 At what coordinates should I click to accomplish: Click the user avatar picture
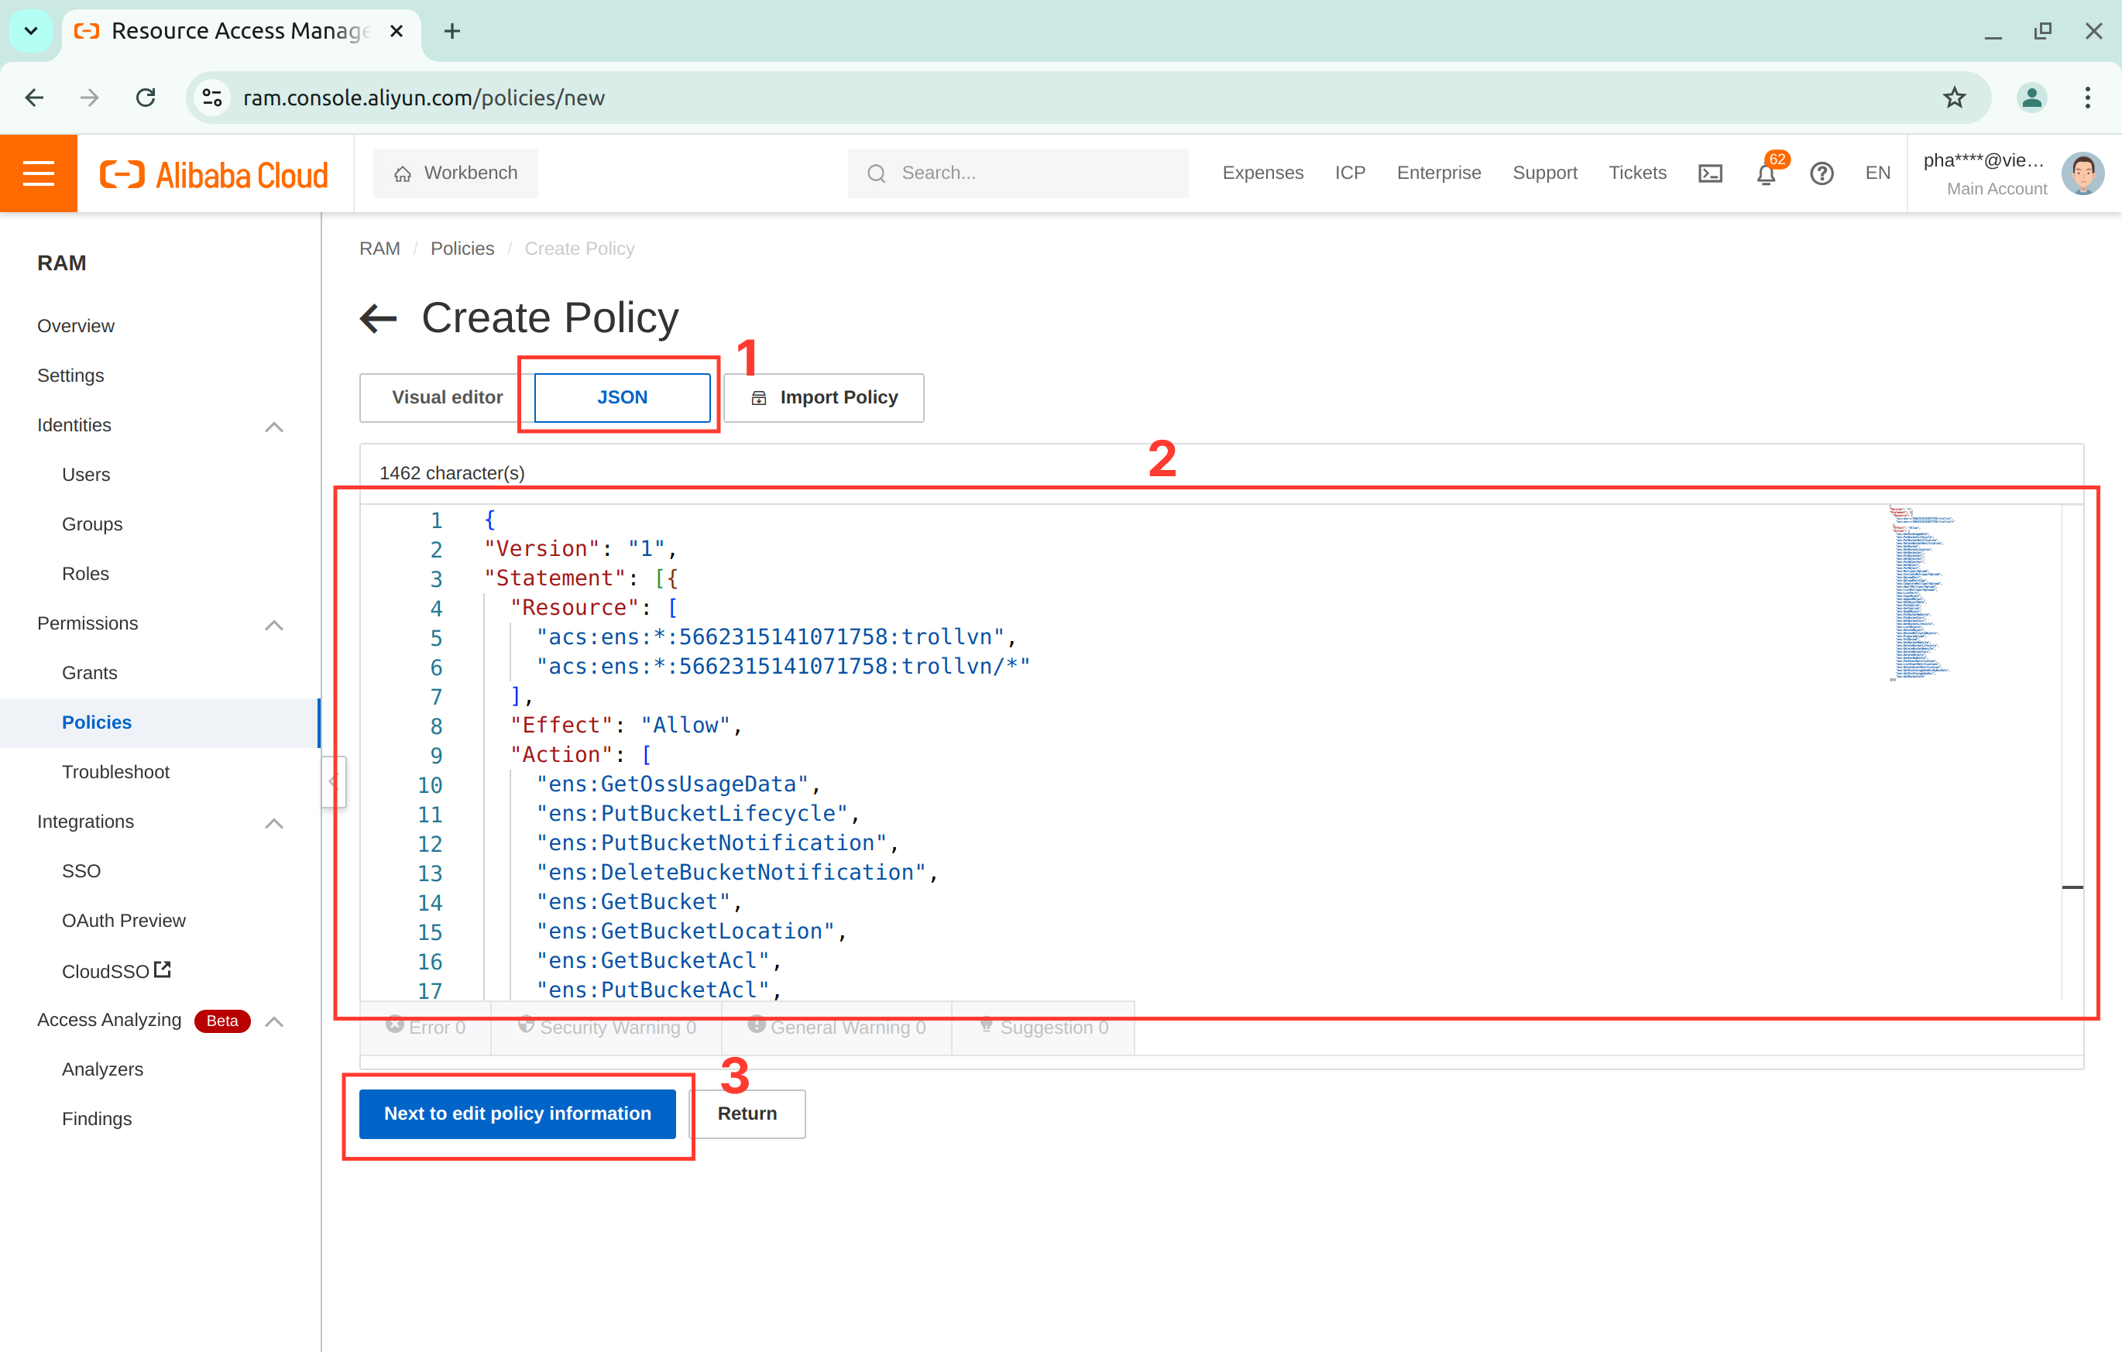pos(2083,173)
